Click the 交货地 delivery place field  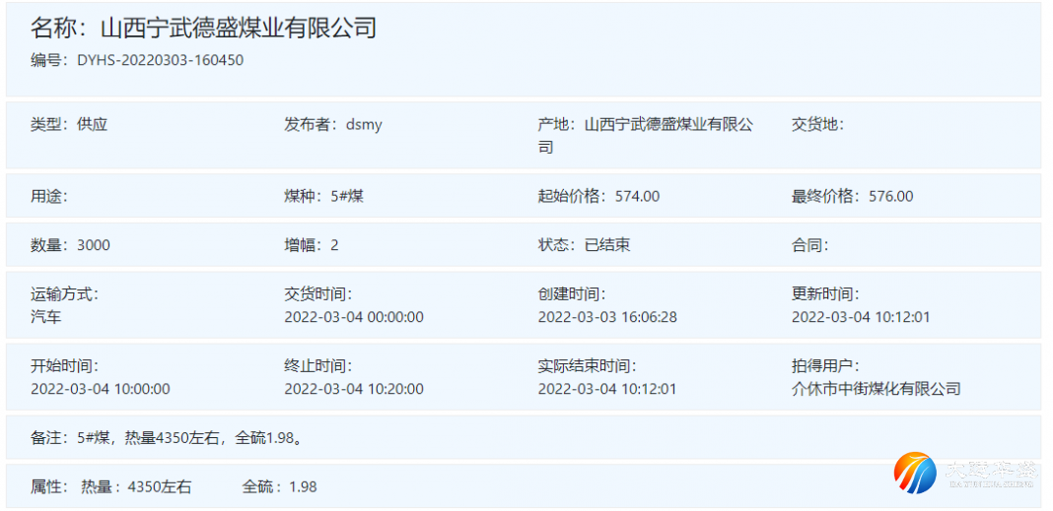click(817, 125)
